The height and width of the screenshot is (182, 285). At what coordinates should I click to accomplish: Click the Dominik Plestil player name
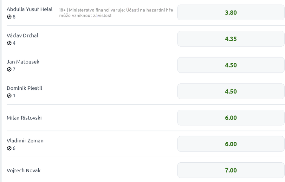point(24,88)
